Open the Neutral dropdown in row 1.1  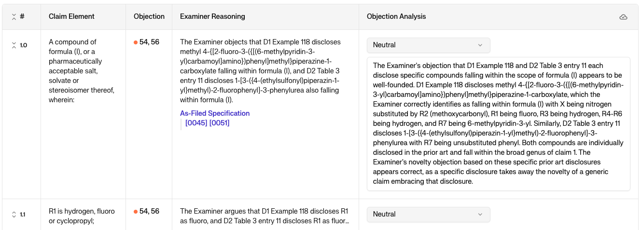tap(429, 215)
